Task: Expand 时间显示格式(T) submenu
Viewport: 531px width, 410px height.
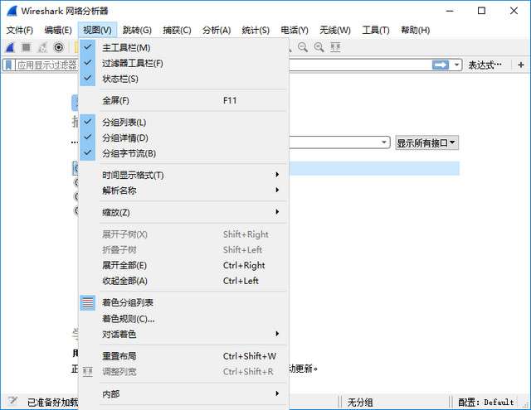Action: (183, 175)
